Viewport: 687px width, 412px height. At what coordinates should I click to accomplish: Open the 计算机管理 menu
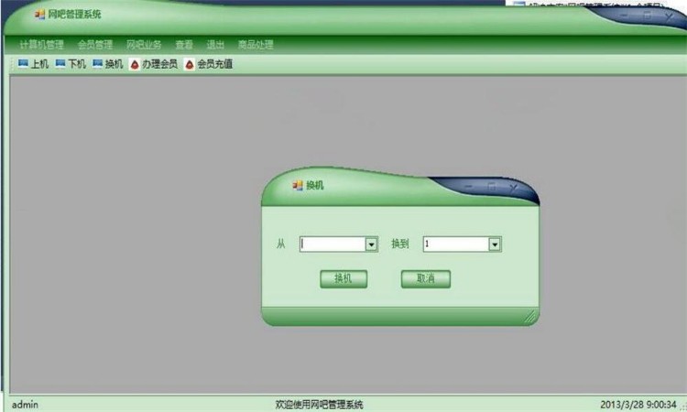tap(41, 45)
